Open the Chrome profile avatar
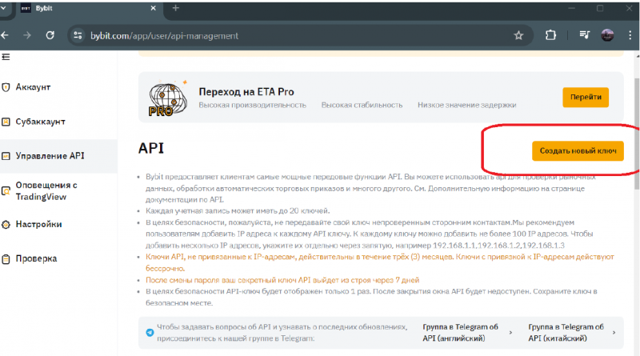The width and height of the screenshot is (640, 356). coord(607,35)
